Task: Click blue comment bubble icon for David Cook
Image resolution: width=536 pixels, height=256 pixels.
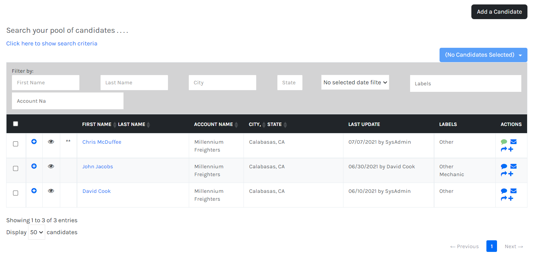Action: 504,191
